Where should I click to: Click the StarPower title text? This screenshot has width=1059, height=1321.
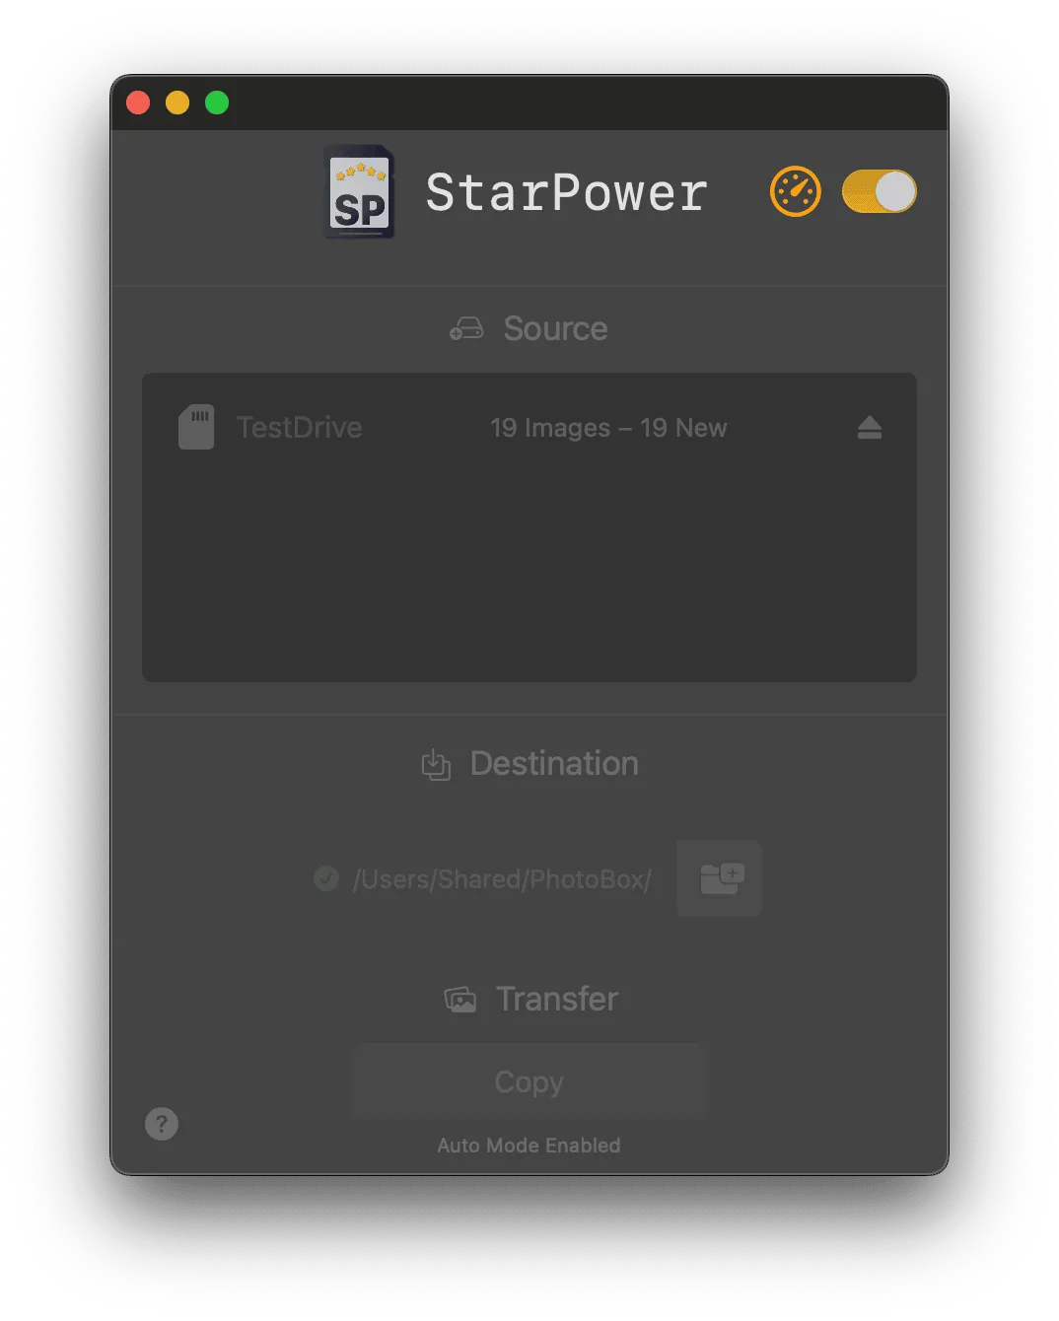coord(567,192)
